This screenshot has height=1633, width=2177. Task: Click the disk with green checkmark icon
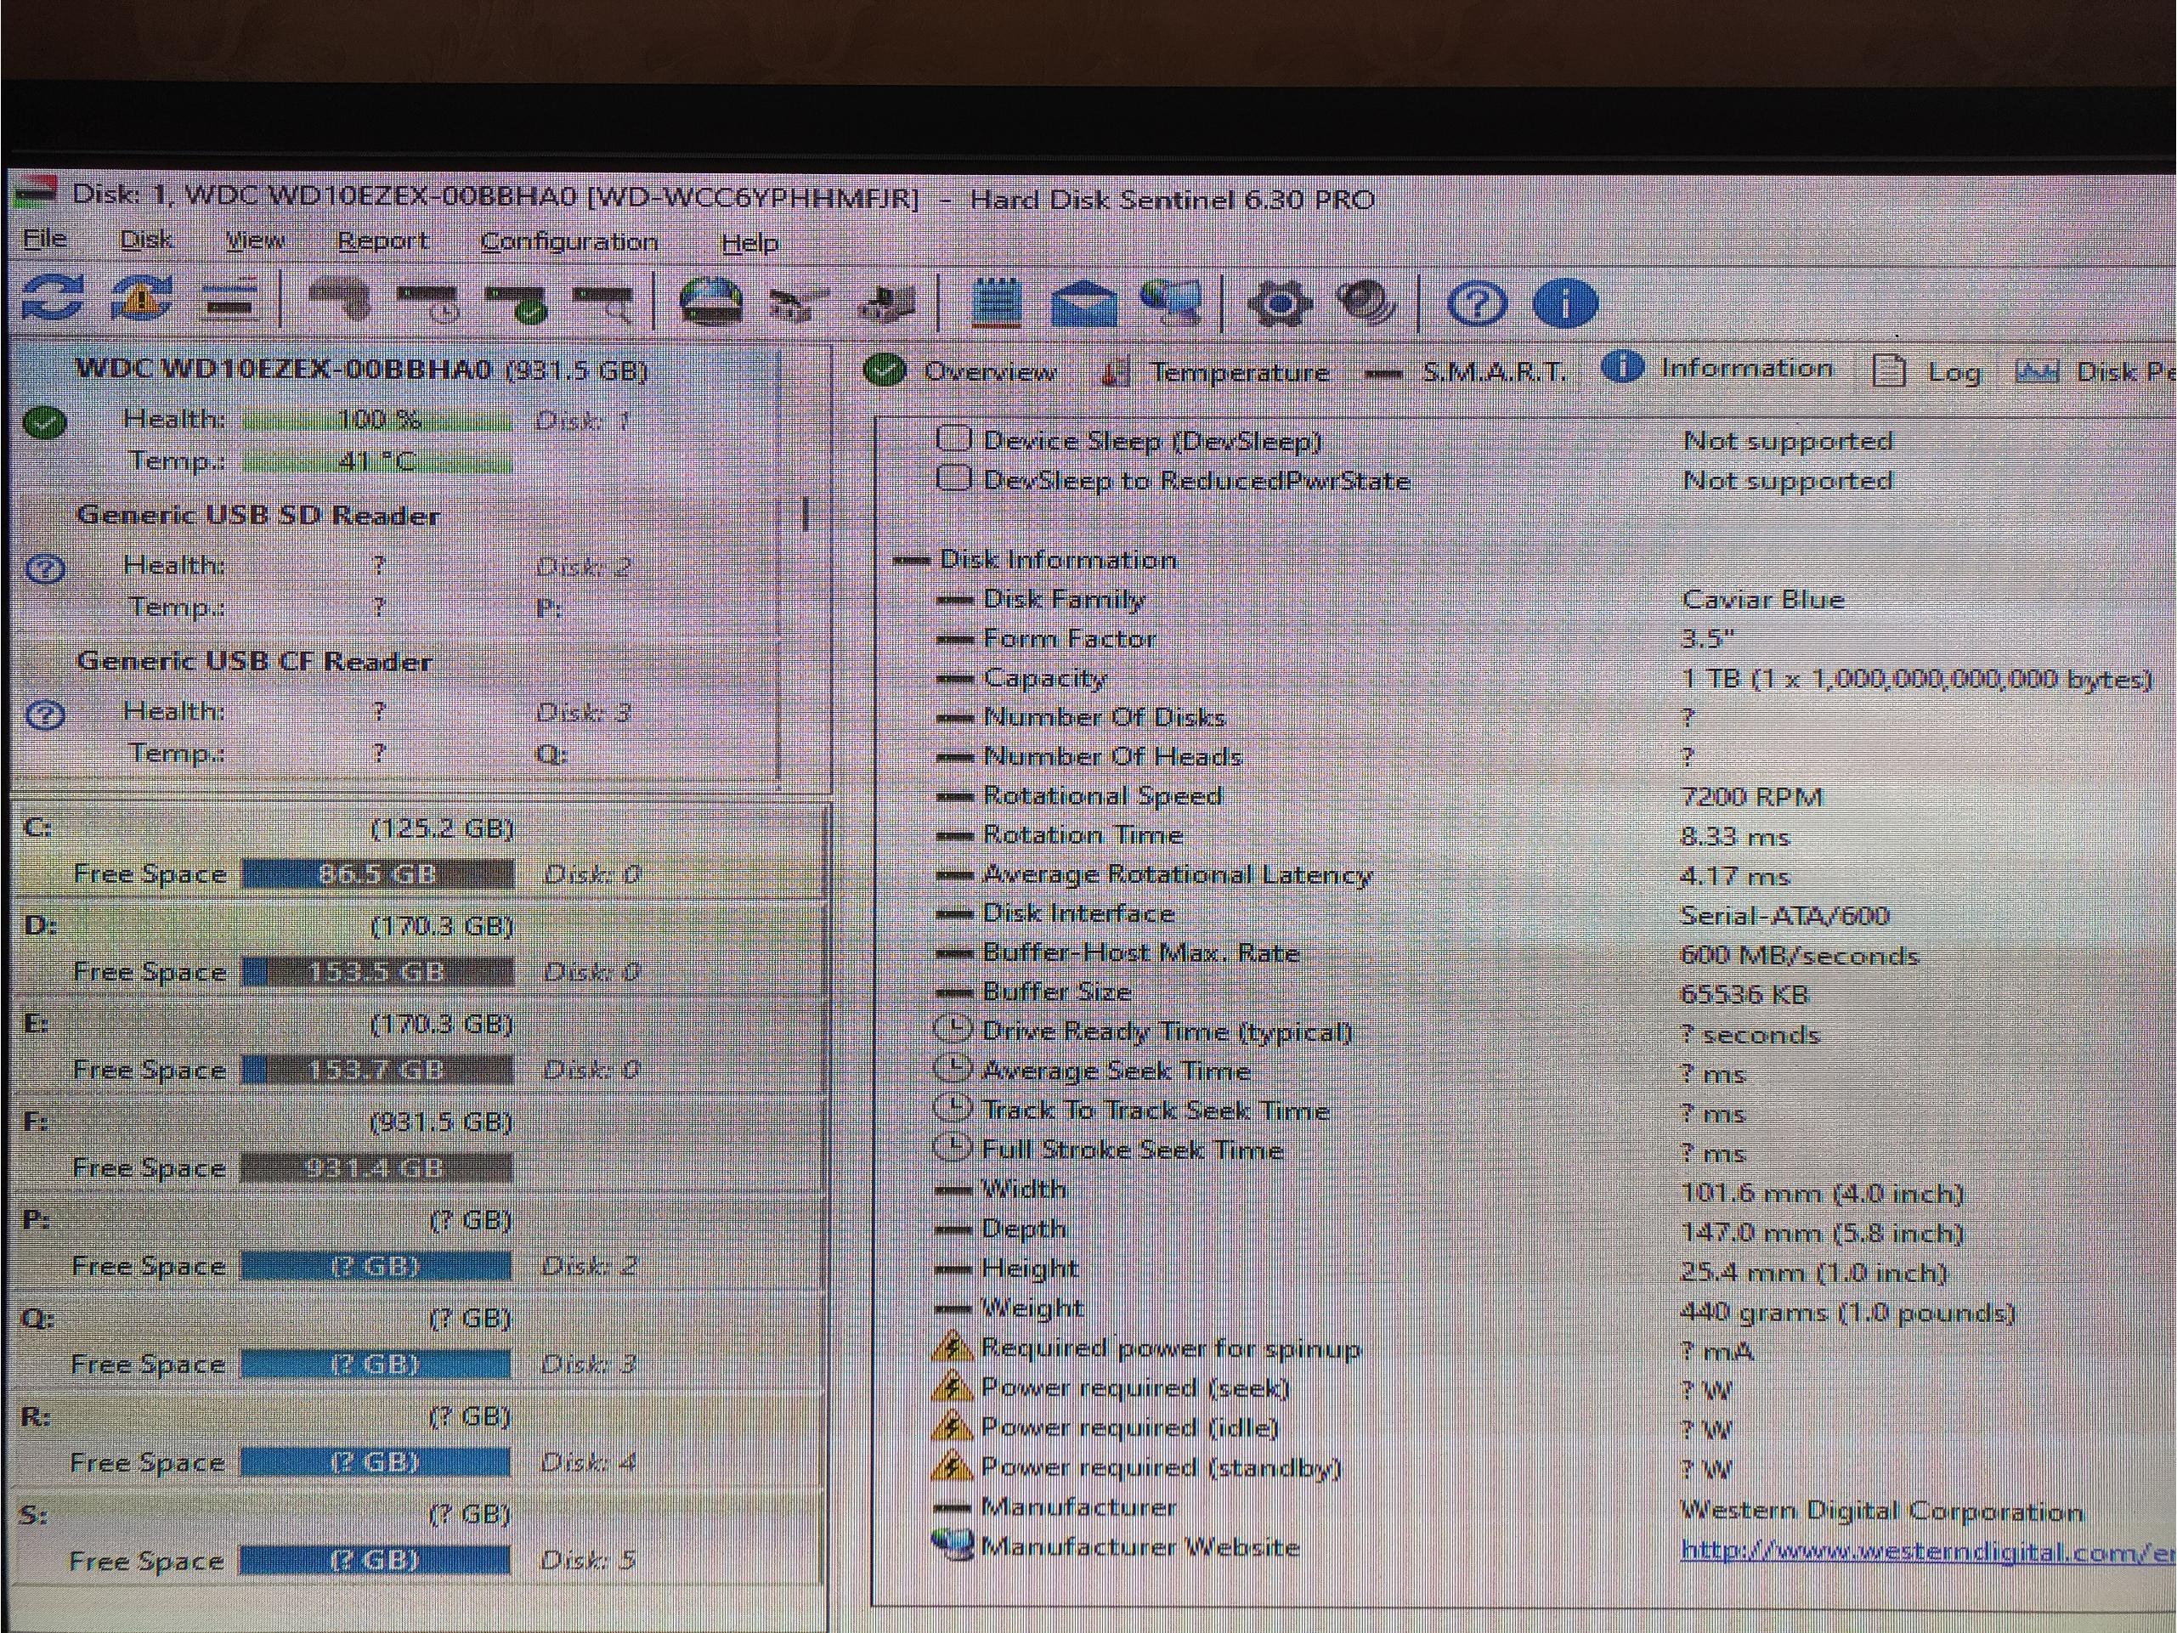coord(516,302)
